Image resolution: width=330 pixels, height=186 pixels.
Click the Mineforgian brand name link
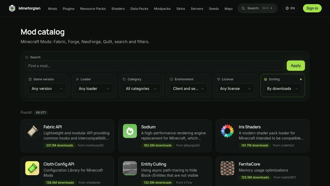click(x=29, y=8)
